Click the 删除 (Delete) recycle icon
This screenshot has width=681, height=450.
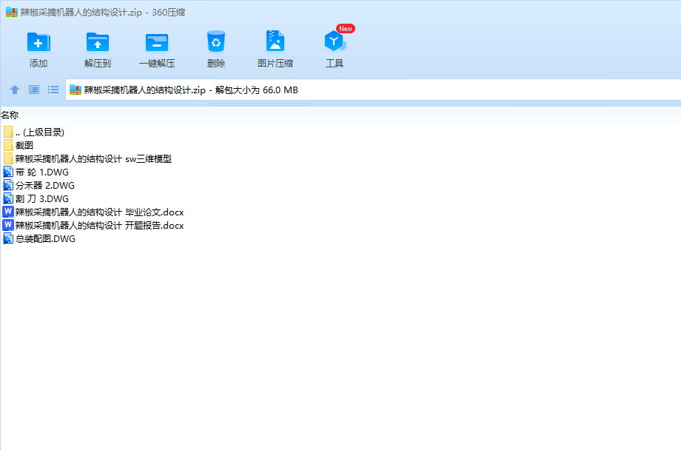click(216, 41)
